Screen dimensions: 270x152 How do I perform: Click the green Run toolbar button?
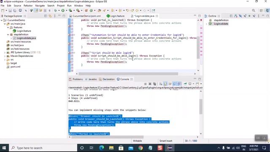coord(63,11)
